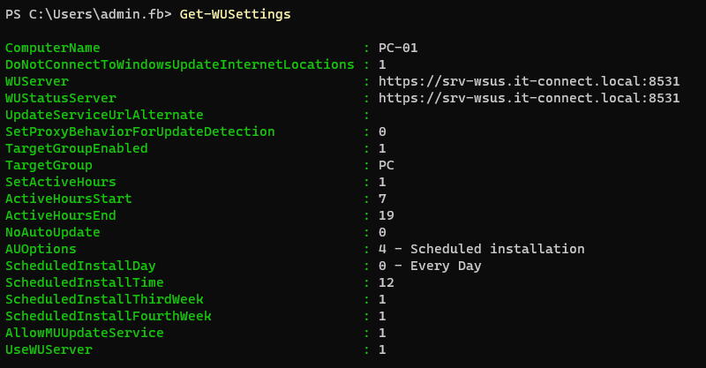Click the Get-WUSettings command text

(x=235, y=15)
